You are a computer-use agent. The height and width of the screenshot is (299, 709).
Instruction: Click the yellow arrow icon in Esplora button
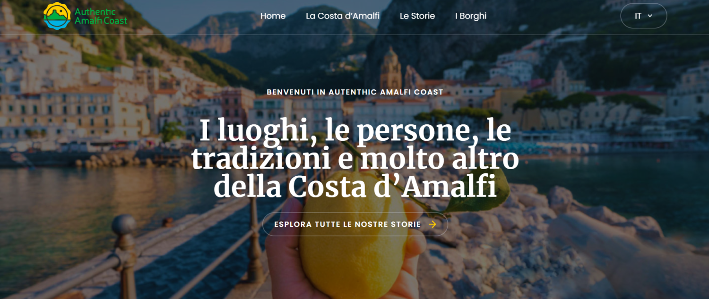432,224
